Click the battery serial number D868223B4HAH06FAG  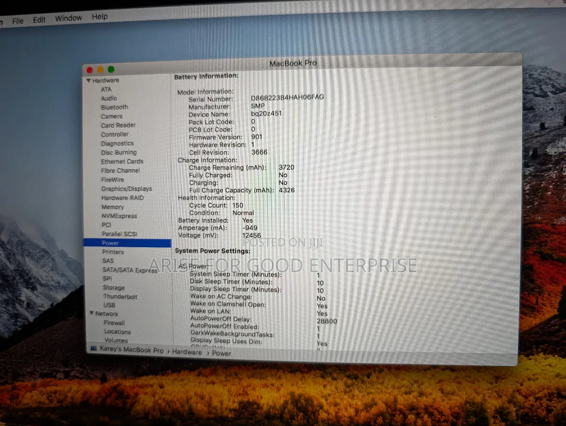[287, 97]
